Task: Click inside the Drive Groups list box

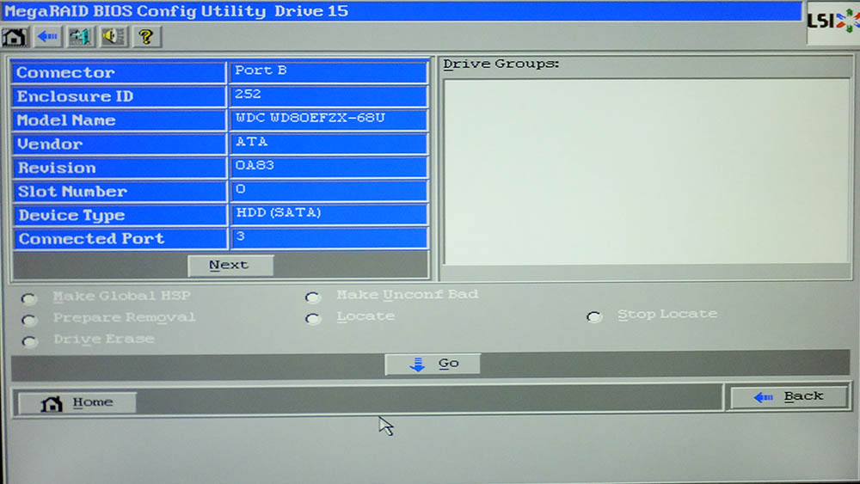Action: pos(646,171)
